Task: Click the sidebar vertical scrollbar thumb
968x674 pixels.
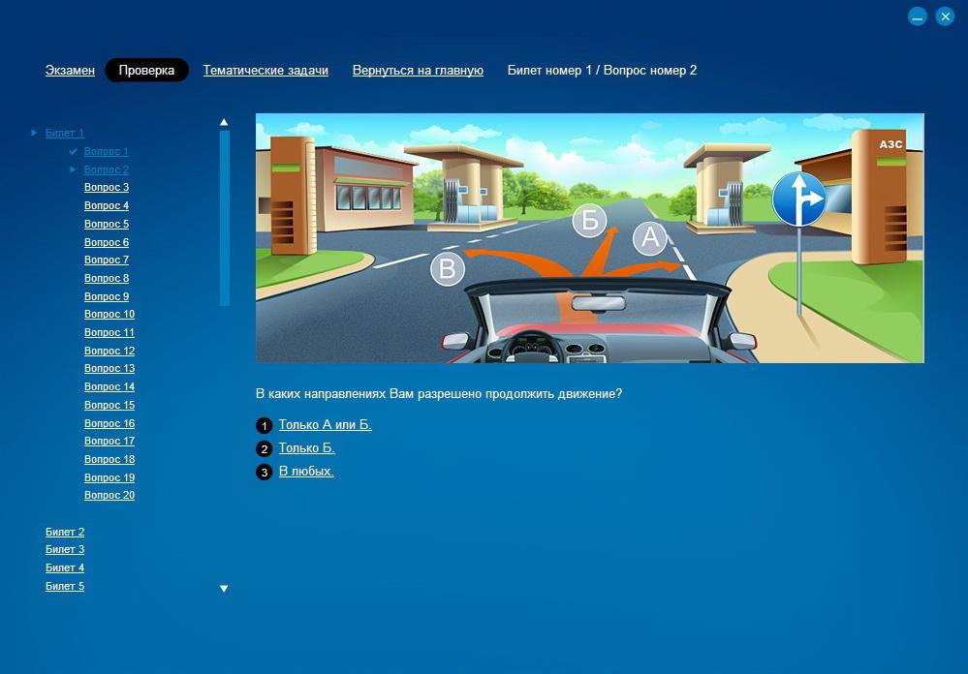Action: pos(225,218)
